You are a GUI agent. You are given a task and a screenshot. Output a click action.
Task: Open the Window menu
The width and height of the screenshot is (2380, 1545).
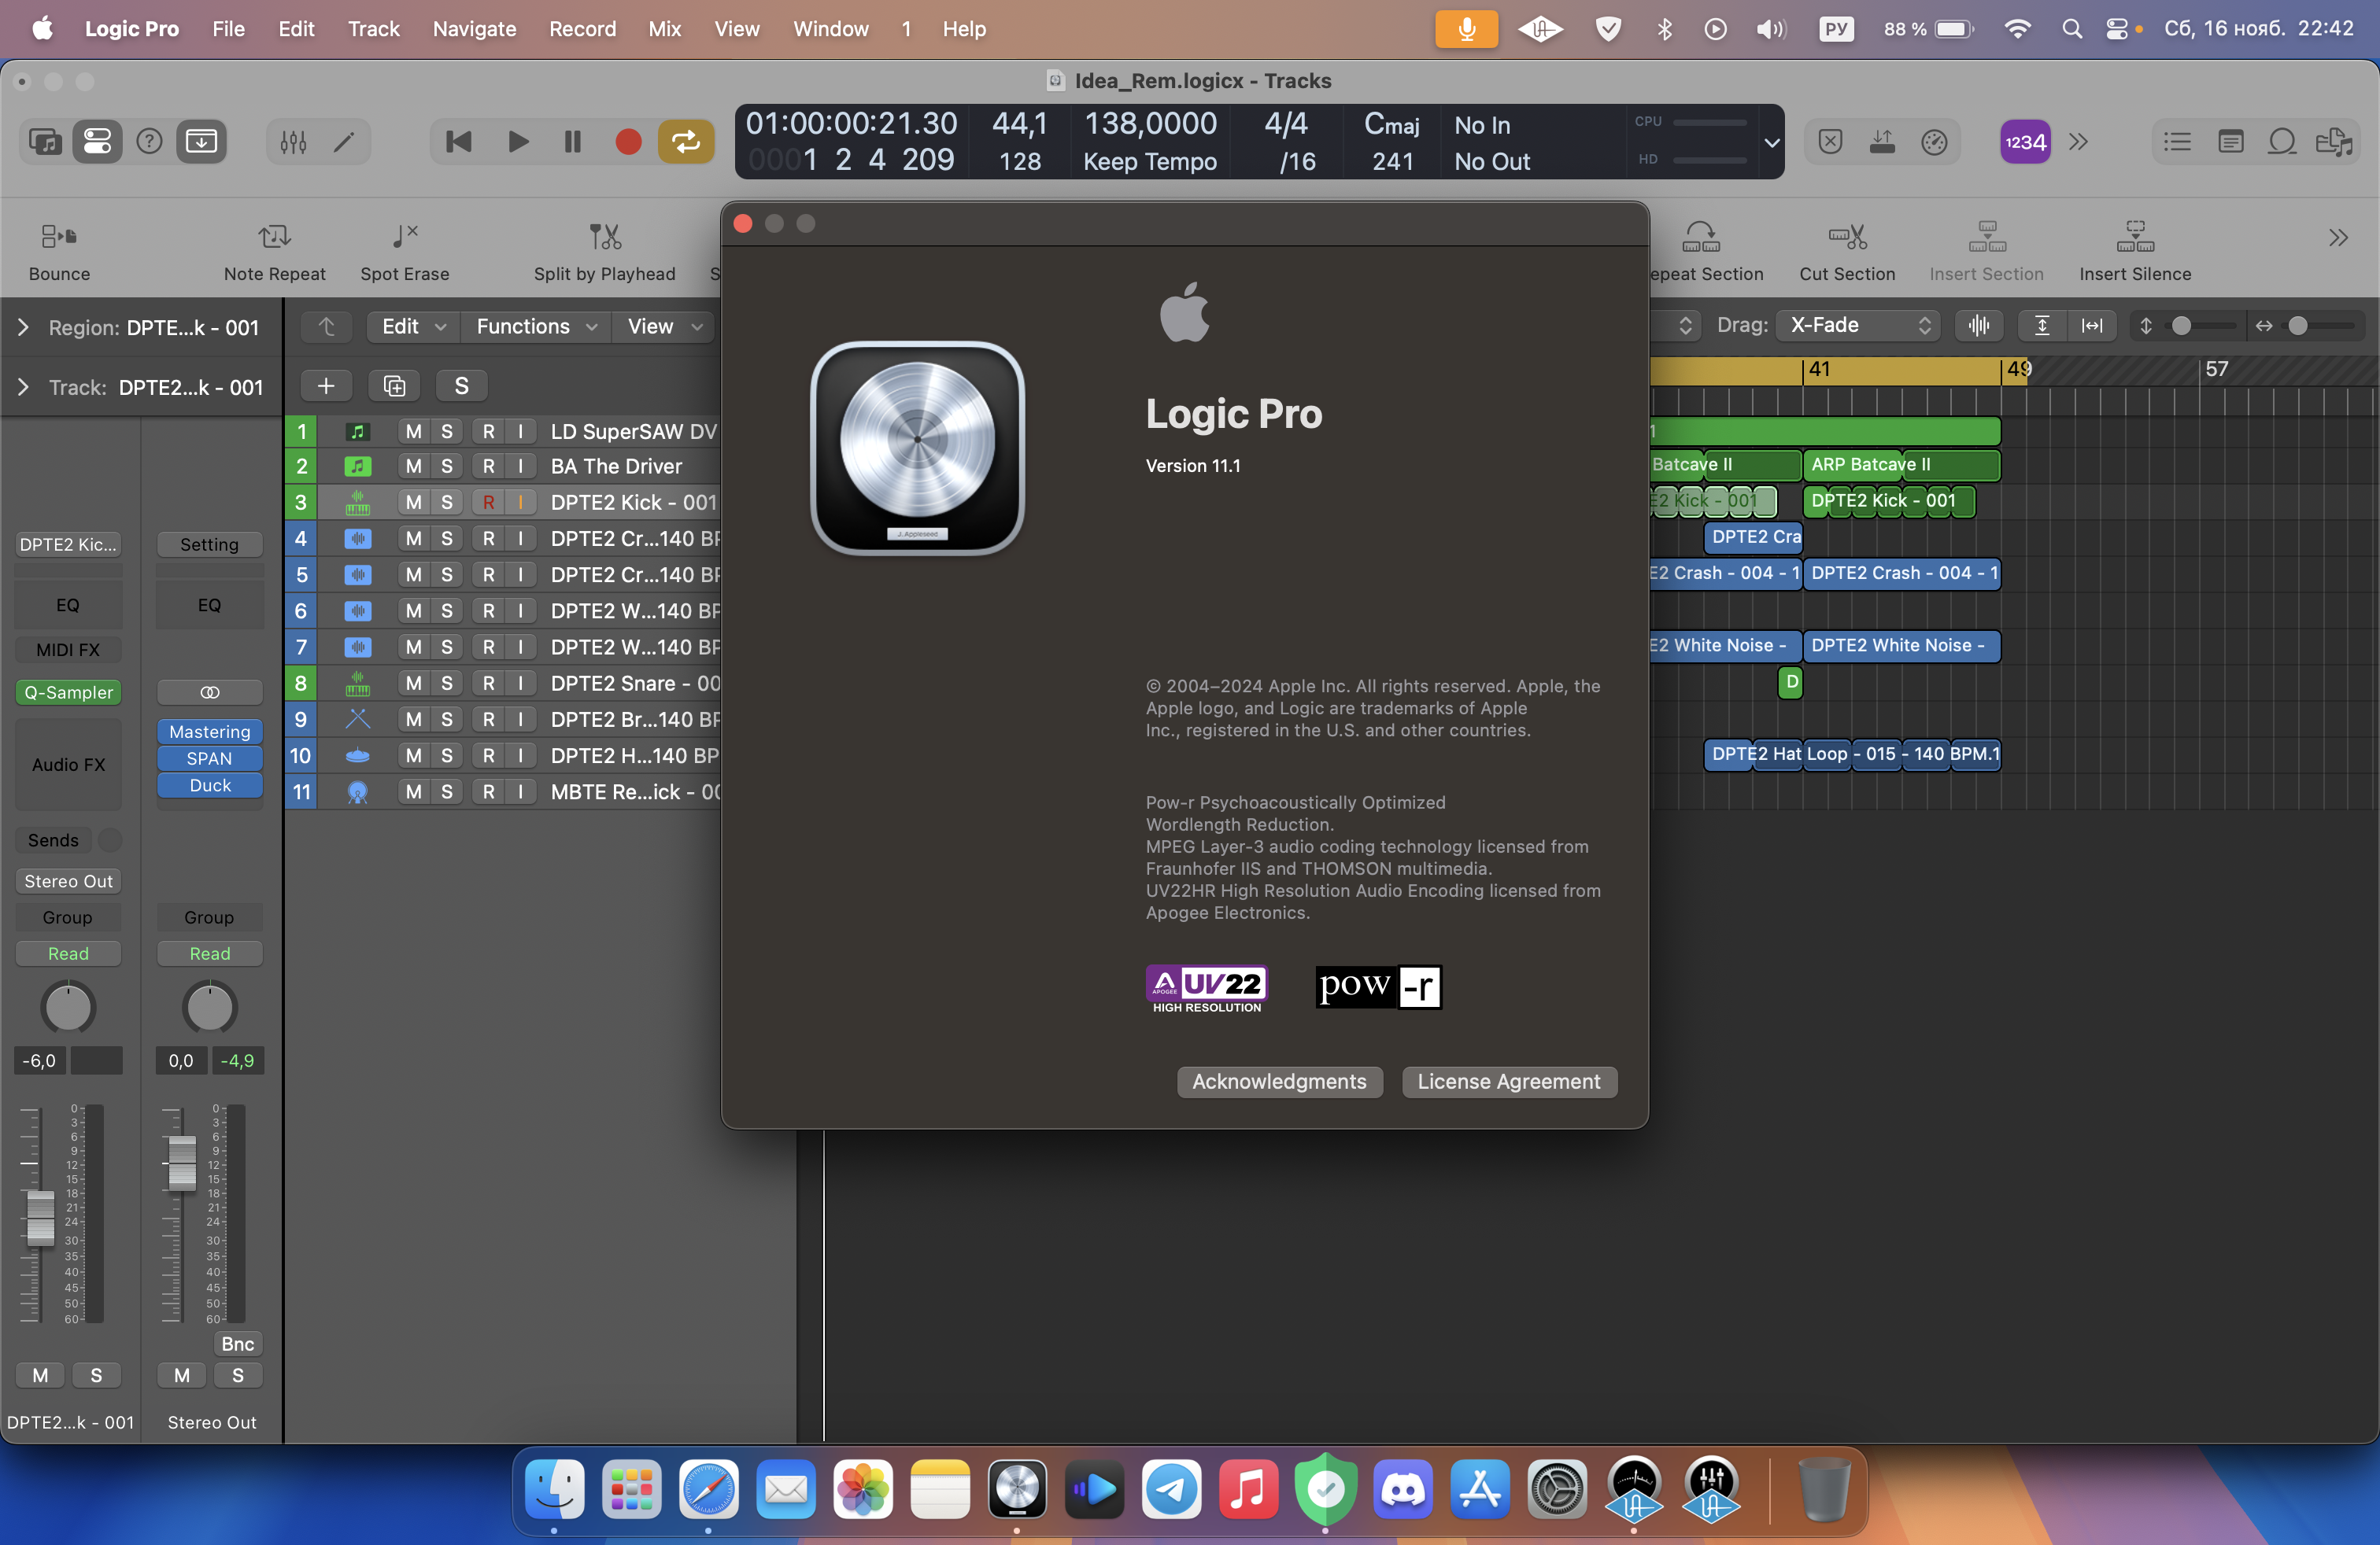(x=830, y=29)
